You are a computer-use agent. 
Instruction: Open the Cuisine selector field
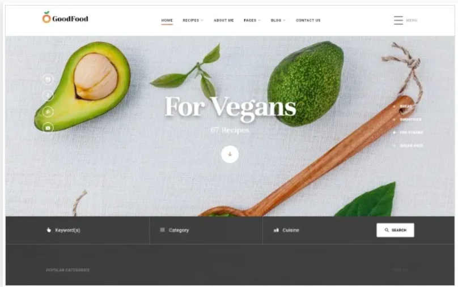pos(320,230)
